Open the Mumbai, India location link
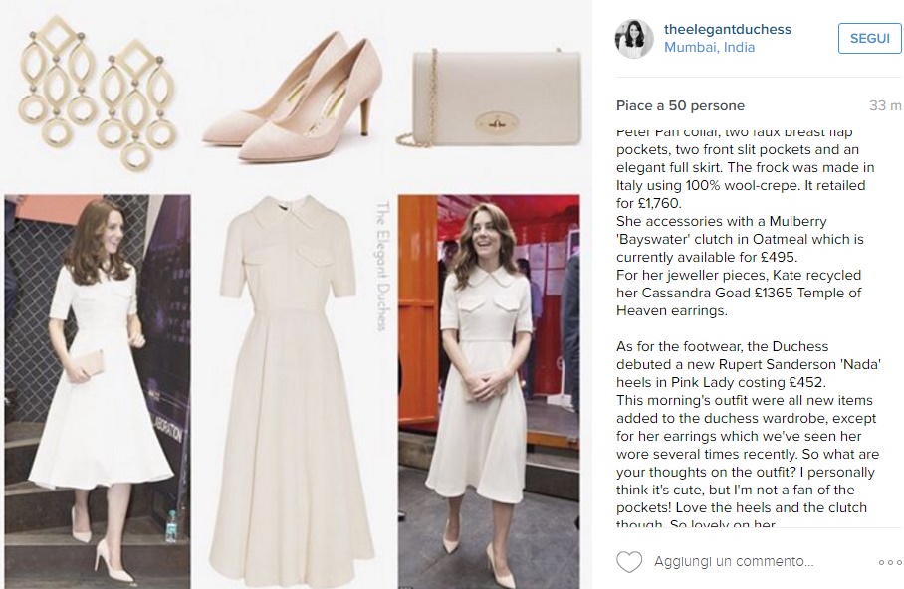 (709, 47)
